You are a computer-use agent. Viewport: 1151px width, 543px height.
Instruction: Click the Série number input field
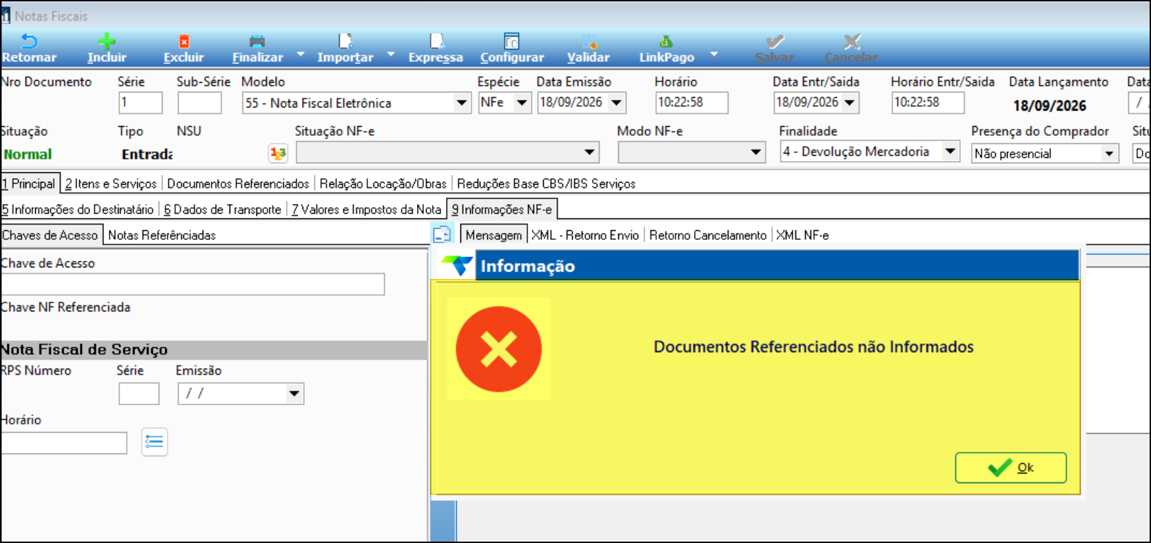[x=141, y=103]
